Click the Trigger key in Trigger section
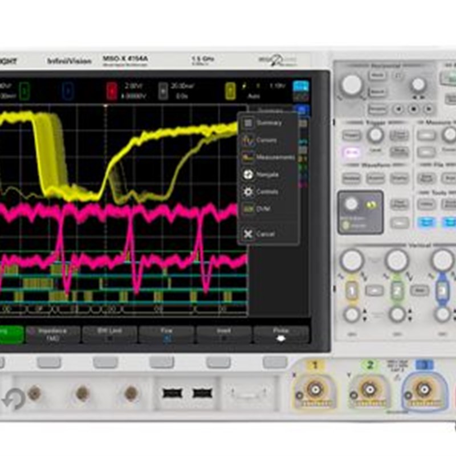The height and width of the screenshot is (456, 456). (x=352, y=135)
